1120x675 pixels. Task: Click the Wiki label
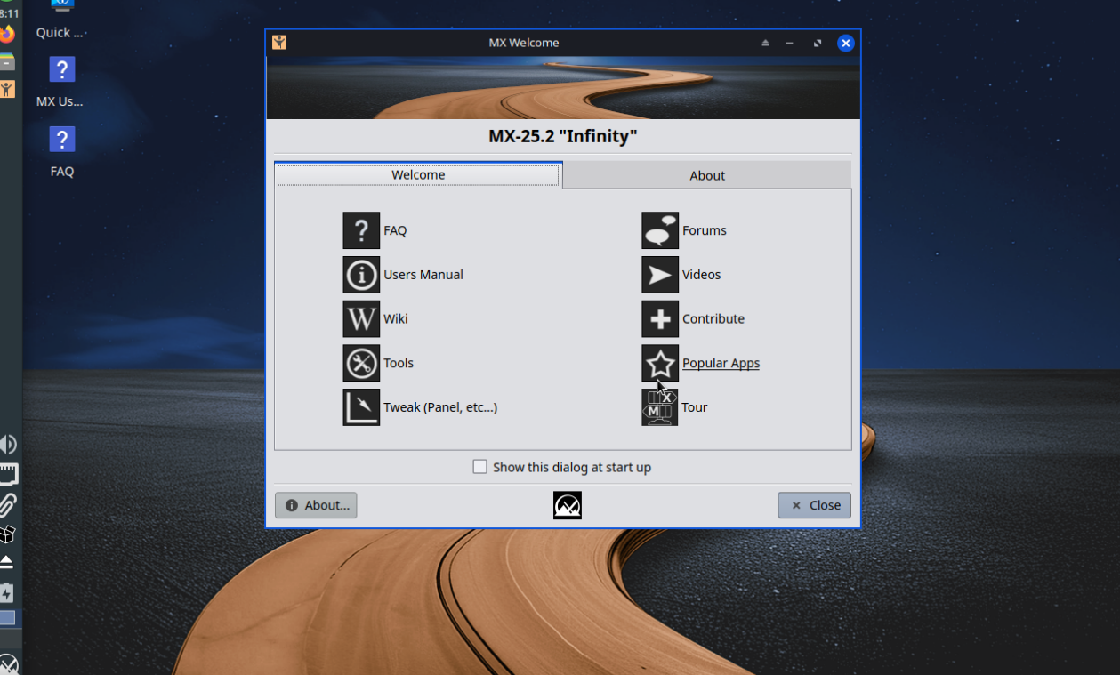pyautogui.click(x=396, y=318)
